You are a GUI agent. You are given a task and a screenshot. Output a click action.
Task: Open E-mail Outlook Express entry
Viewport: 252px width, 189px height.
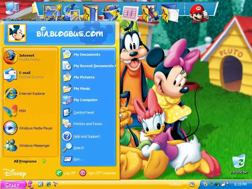[30, 75]
